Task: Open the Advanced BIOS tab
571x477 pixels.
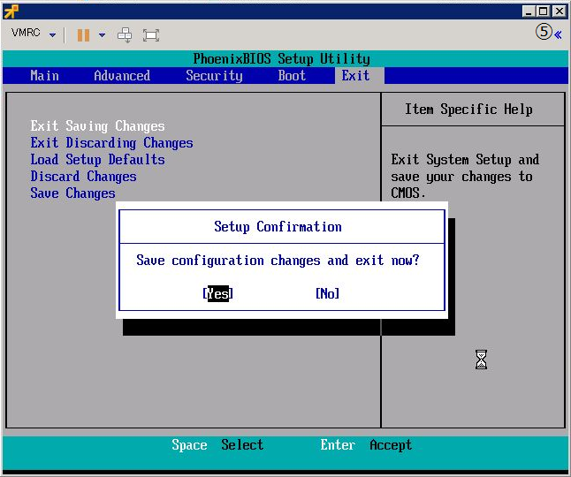Action: pos(122,76)
